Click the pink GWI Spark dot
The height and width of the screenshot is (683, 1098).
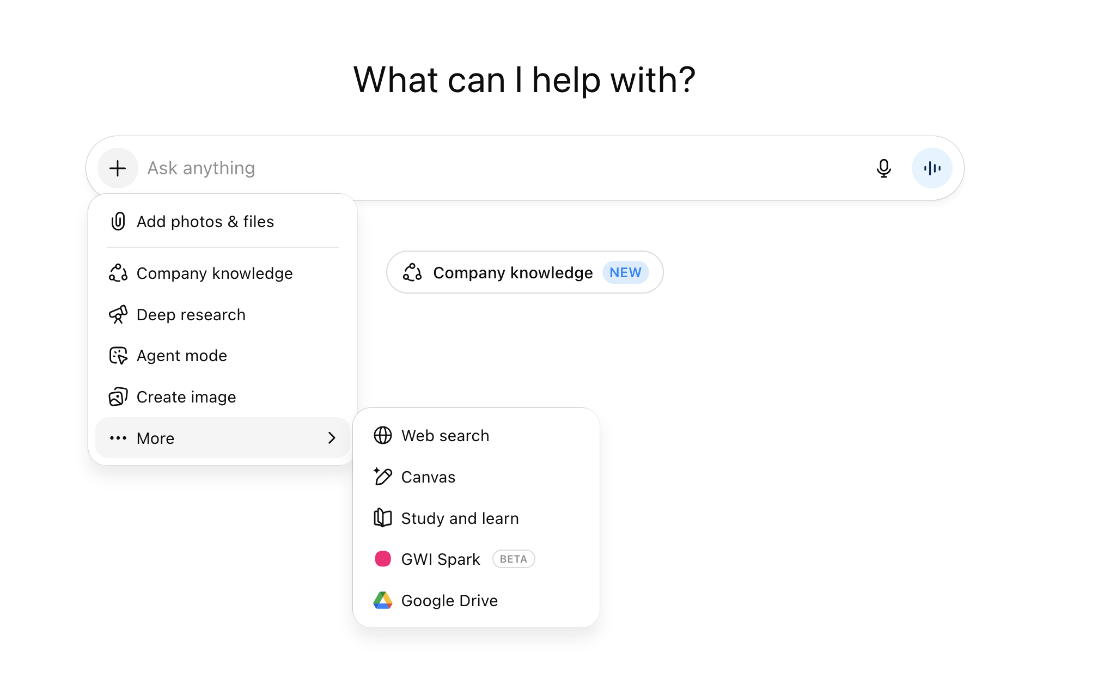click(x=383, y=559)
